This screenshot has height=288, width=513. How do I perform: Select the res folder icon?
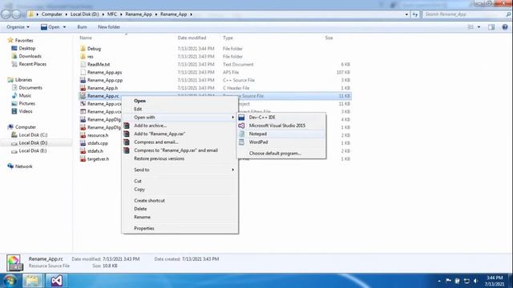pos(83,57)
